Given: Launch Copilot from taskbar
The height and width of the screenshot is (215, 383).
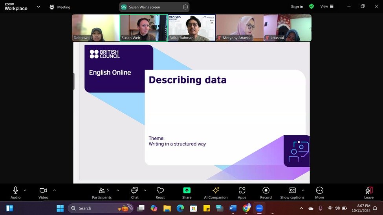Looking at the screenshot, I should click(154, 208).
